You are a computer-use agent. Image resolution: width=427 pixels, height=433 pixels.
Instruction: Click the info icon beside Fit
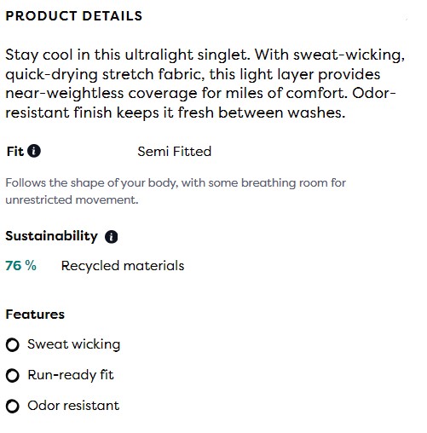coord(34,151)
